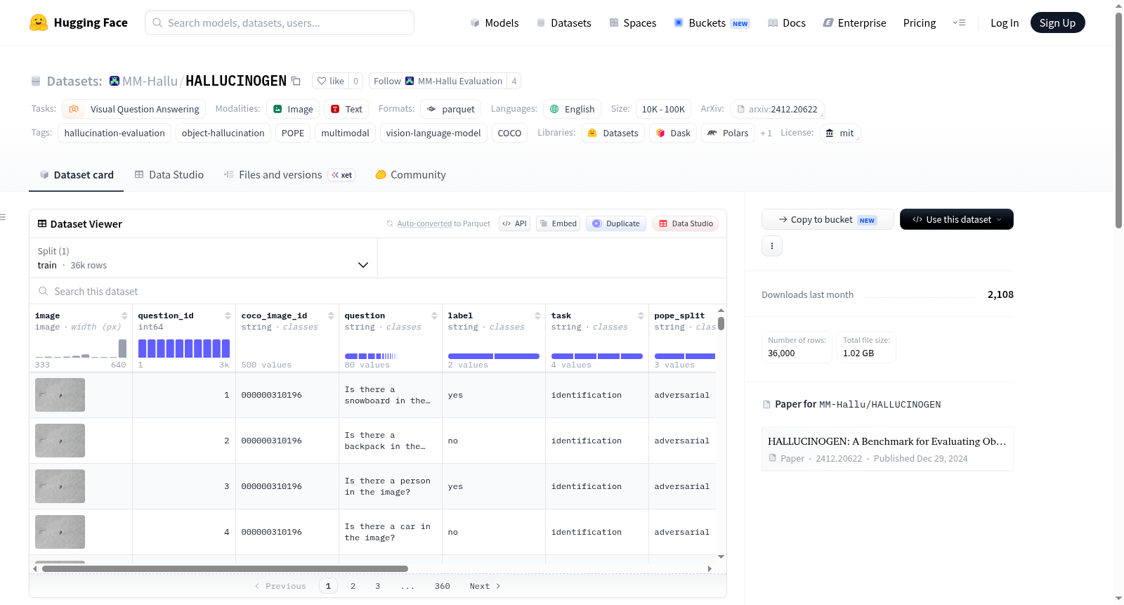Sort by the question_id column
The image size is (1124, 605).
228,315
